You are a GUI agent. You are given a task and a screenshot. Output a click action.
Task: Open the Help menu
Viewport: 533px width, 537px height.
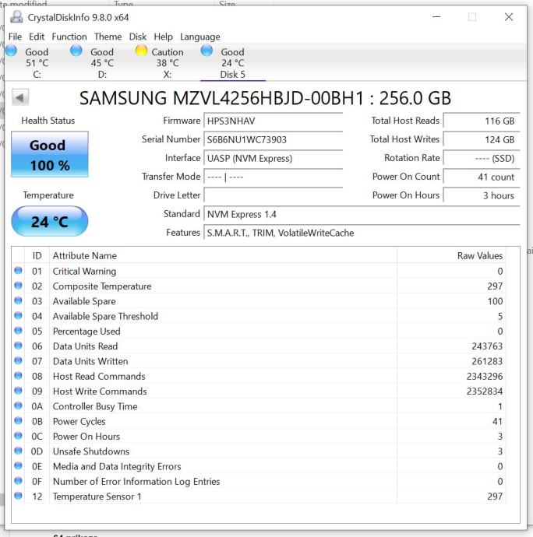point(164,37)
